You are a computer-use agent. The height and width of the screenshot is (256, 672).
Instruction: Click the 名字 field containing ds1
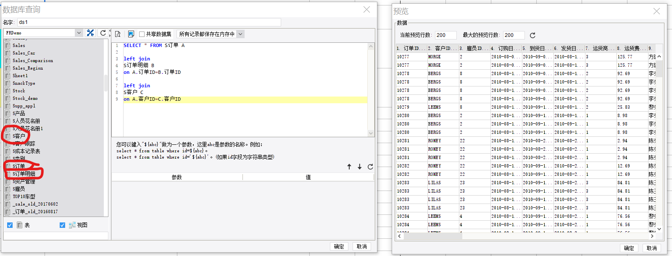[149, 22]
